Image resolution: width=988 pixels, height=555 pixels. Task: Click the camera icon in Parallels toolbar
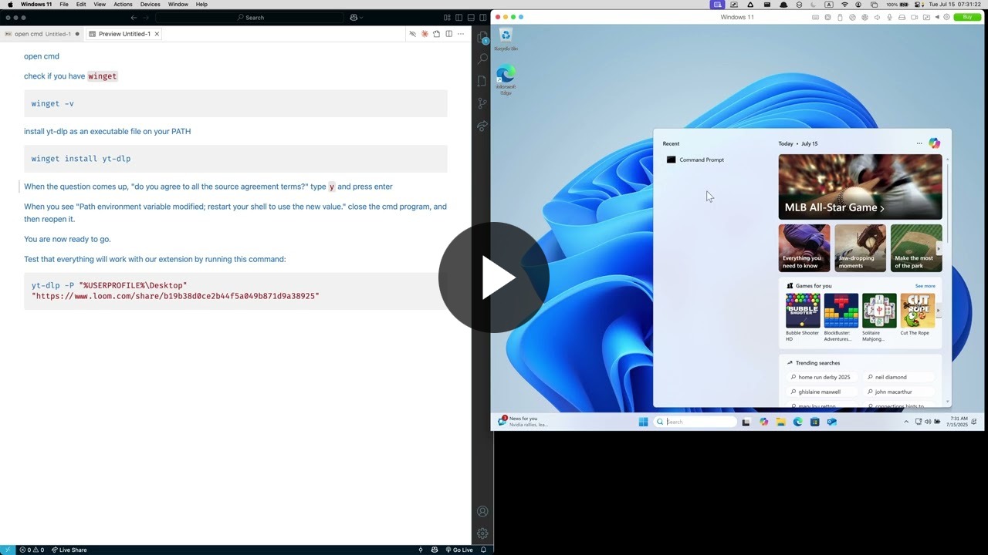[915, 17]
